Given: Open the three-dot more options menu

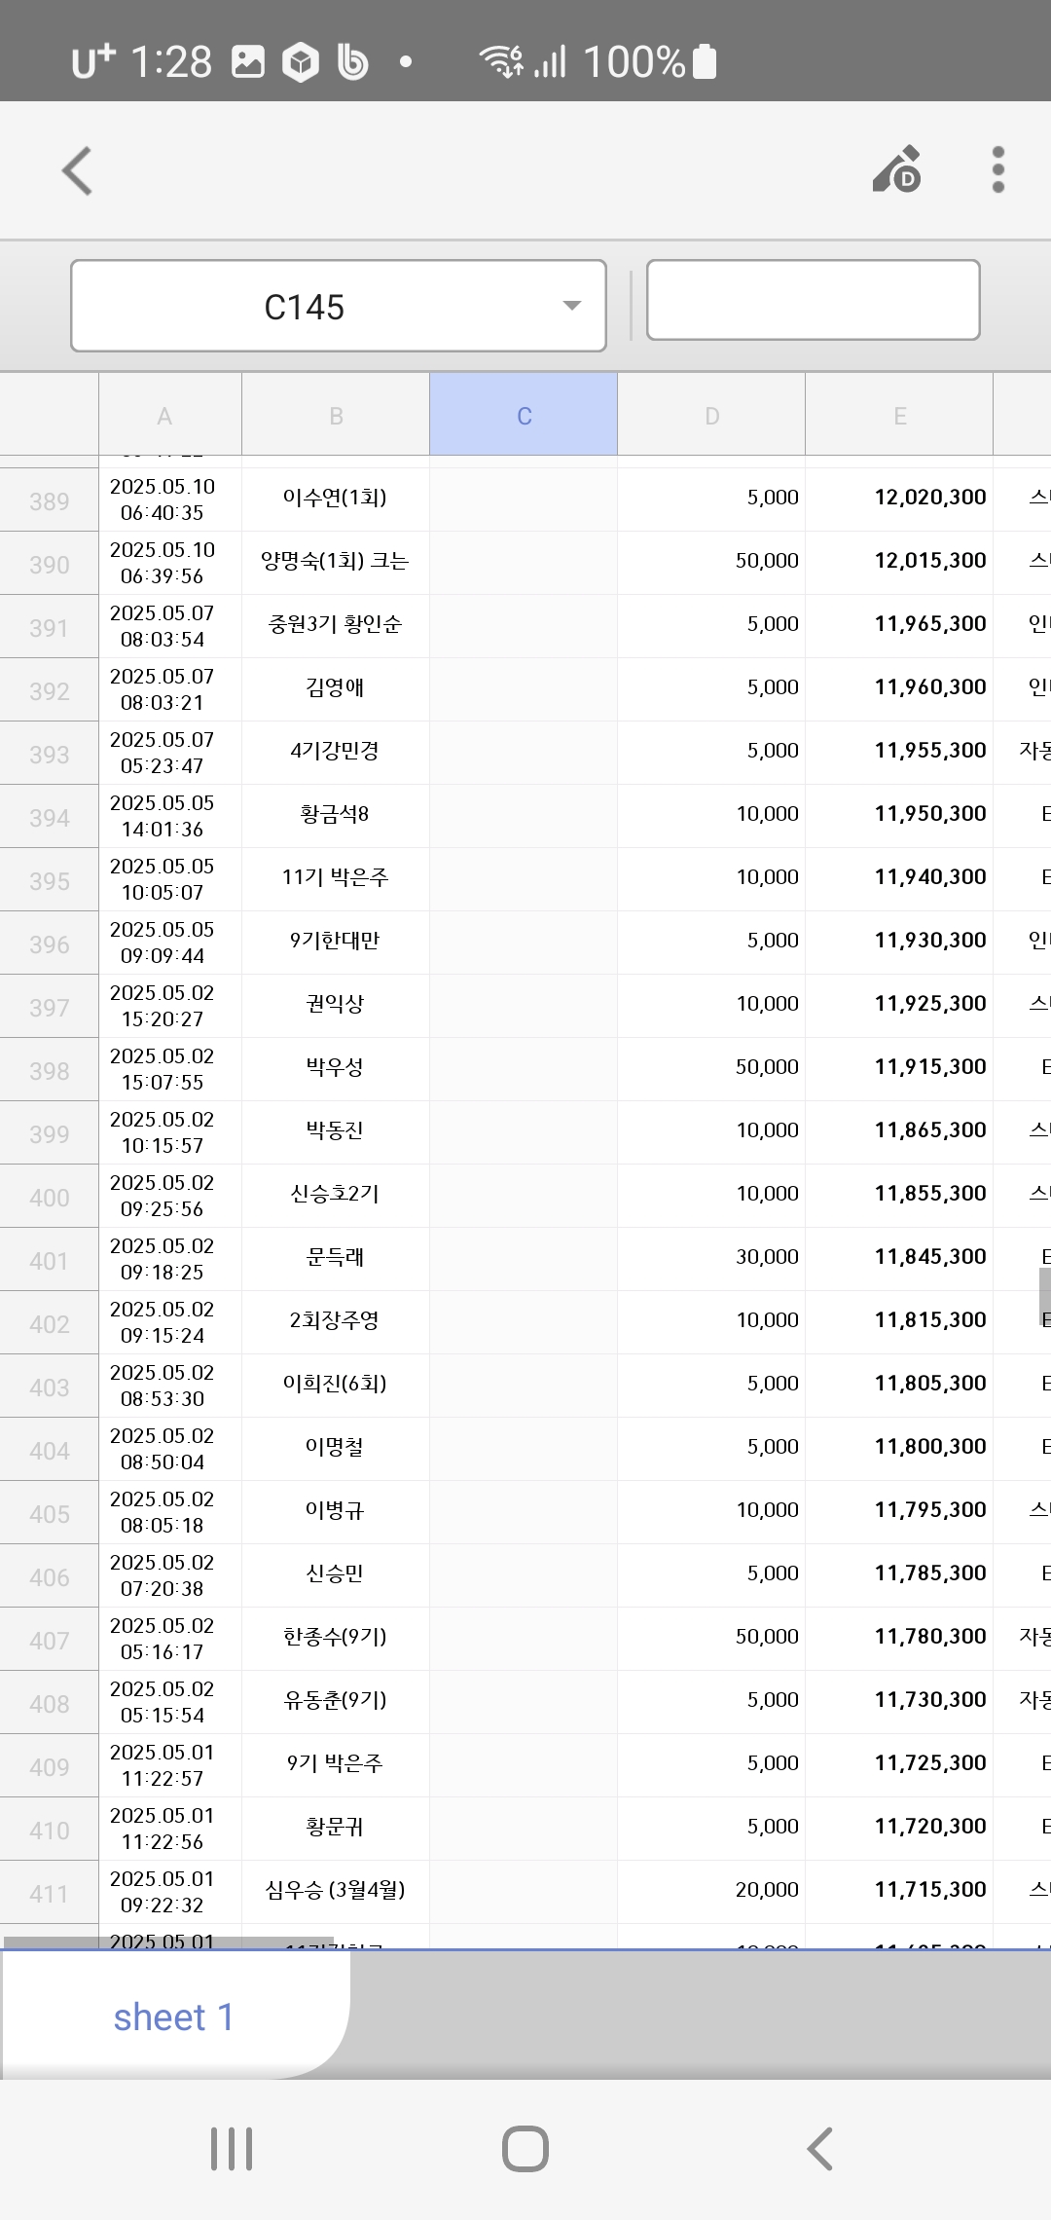Looking at the screenshot, I should (997, 170).
